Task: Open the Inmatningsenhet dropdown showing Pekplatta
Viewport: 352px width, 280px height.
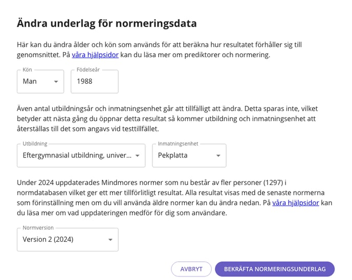Action: coord(184,155)
